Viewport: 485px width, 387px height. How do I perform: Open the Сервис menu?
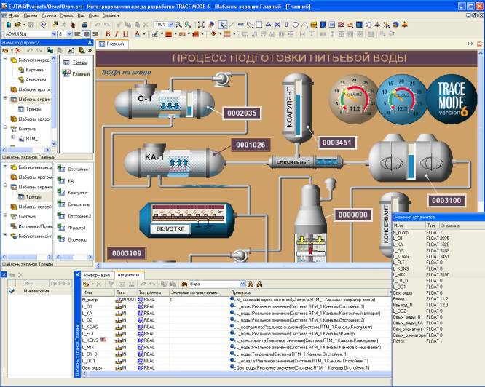pos(66,15)
